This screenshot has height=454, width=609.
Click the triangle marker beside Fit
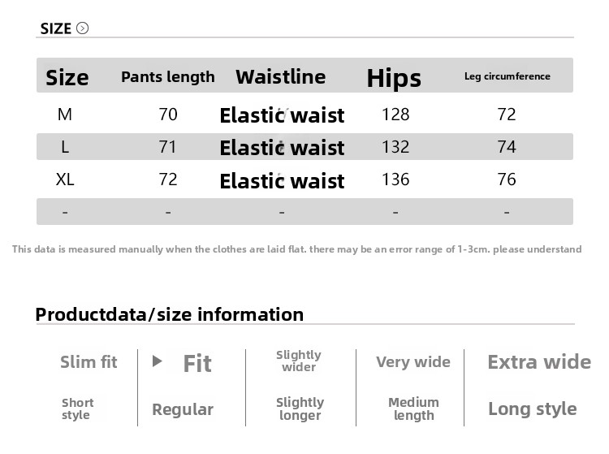(158, 361)
